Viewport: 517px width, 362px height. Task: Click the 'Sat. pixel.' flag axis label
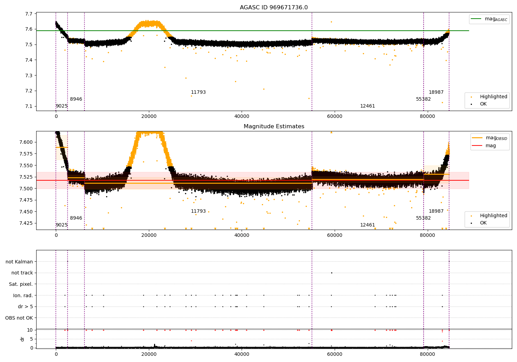tap(21, 284)
